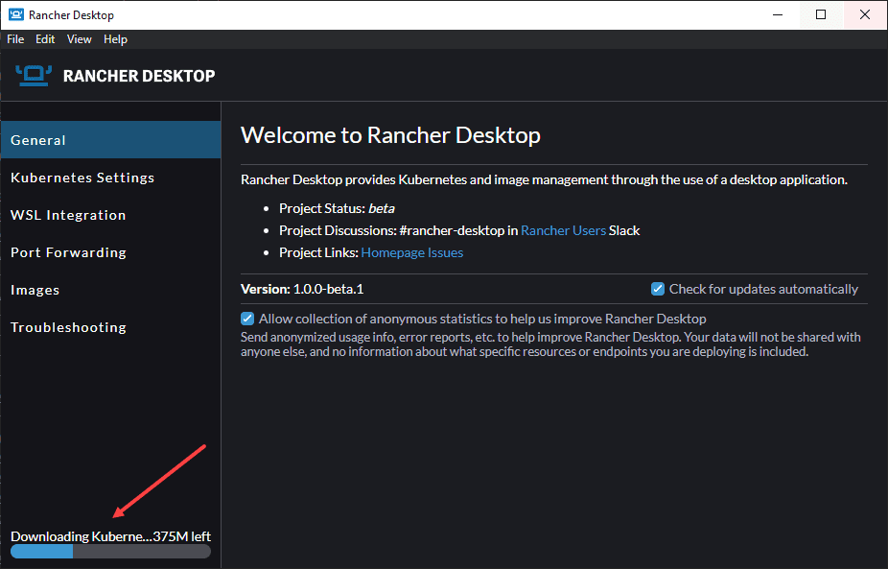Select the General sidebar tab
This screenshot has width=888, height=569.
click(x=111, y=140)
